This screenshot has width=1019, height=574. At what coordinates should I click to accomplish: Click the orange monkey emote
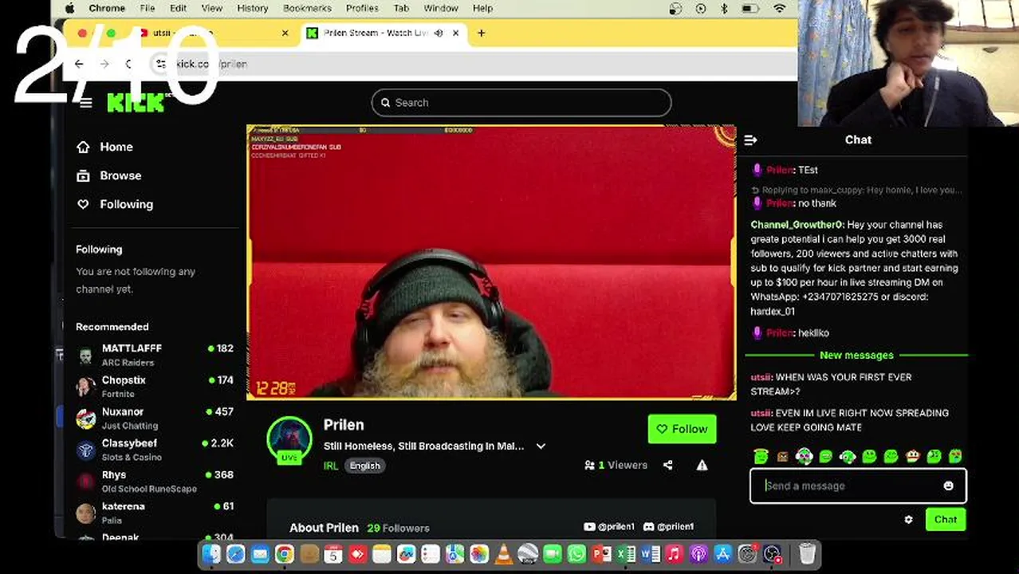(x=913, y=456)
